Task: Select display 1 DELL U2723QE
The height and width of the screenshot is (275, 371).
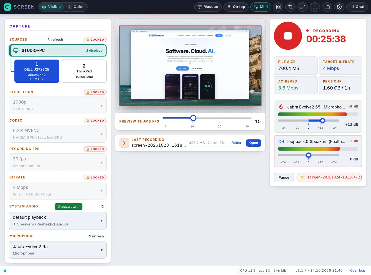Action: pyautogui.click(x=37, y=71)
